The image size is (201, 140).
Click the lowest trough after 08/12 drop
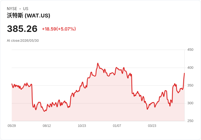[x=45, y=111]
